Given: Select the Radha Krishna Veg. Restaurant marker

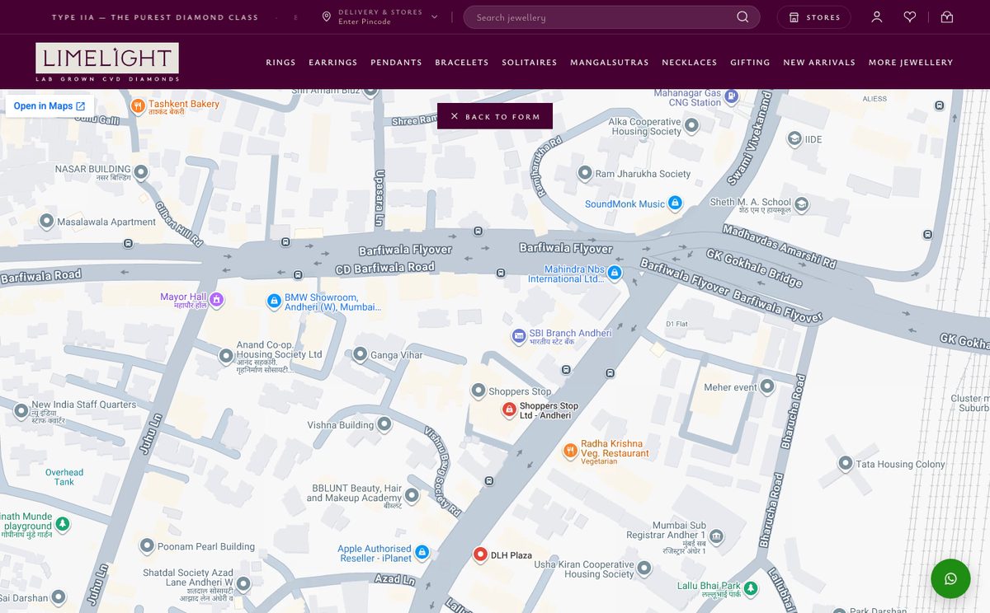Looking at the screenshot, I should 569,450.
